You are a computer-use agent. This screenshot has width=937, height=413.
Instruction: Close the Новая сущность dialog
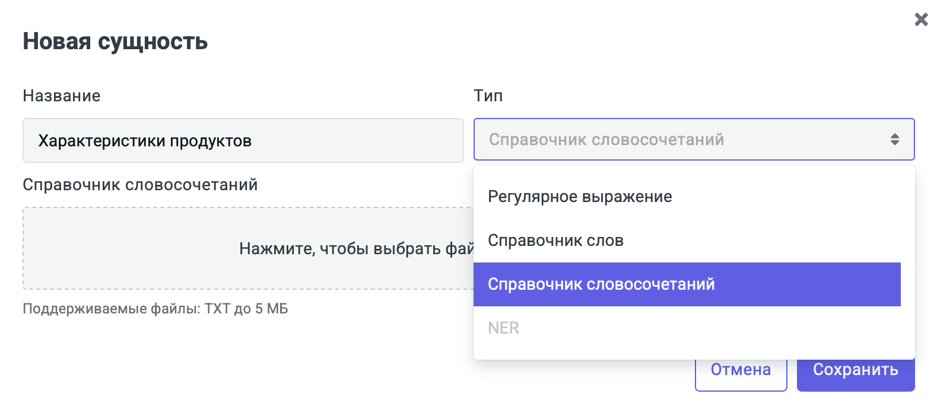click(x=921, y=20)
